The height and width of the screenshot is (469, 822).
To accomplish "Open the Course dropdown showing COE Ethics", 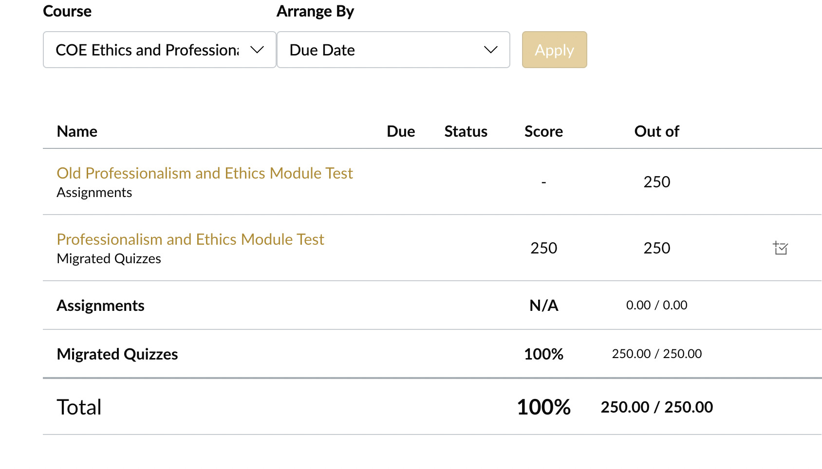I will pyautogui.click(x=159, y=50).
